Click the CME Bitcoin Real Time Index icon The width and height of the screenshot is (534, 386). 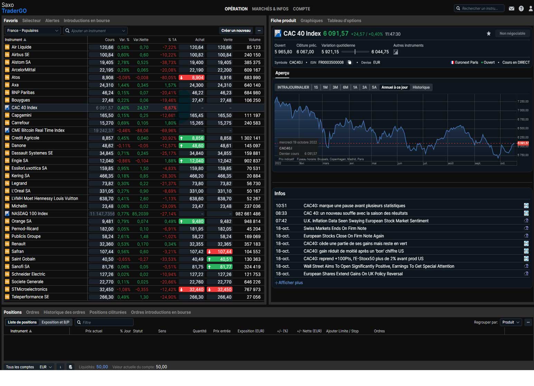(x=7, y=130)
